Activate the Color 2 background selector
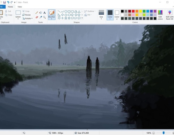The image size is (174, 135). (117, 15)
